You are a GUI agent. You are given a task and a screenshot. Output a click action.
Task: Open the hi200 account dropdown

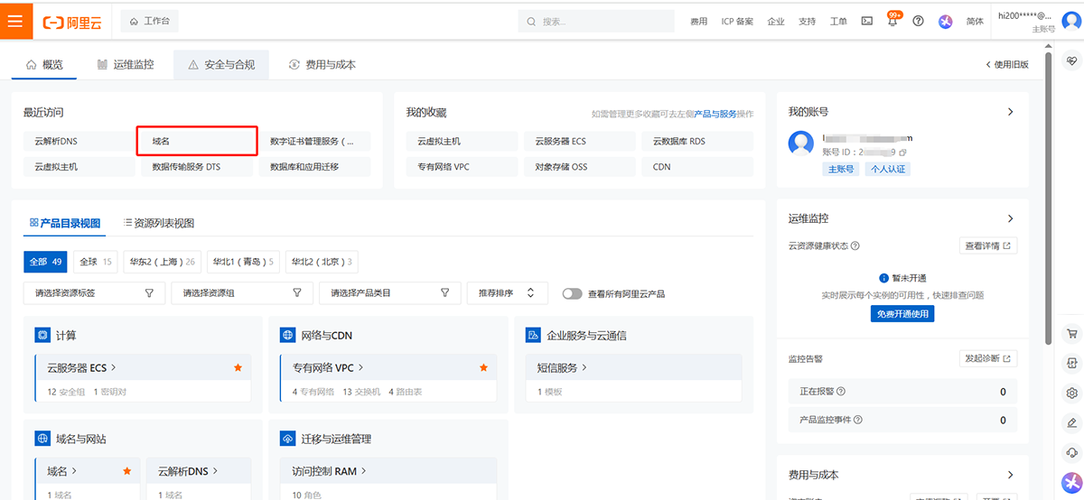(x=1024, y=22)
